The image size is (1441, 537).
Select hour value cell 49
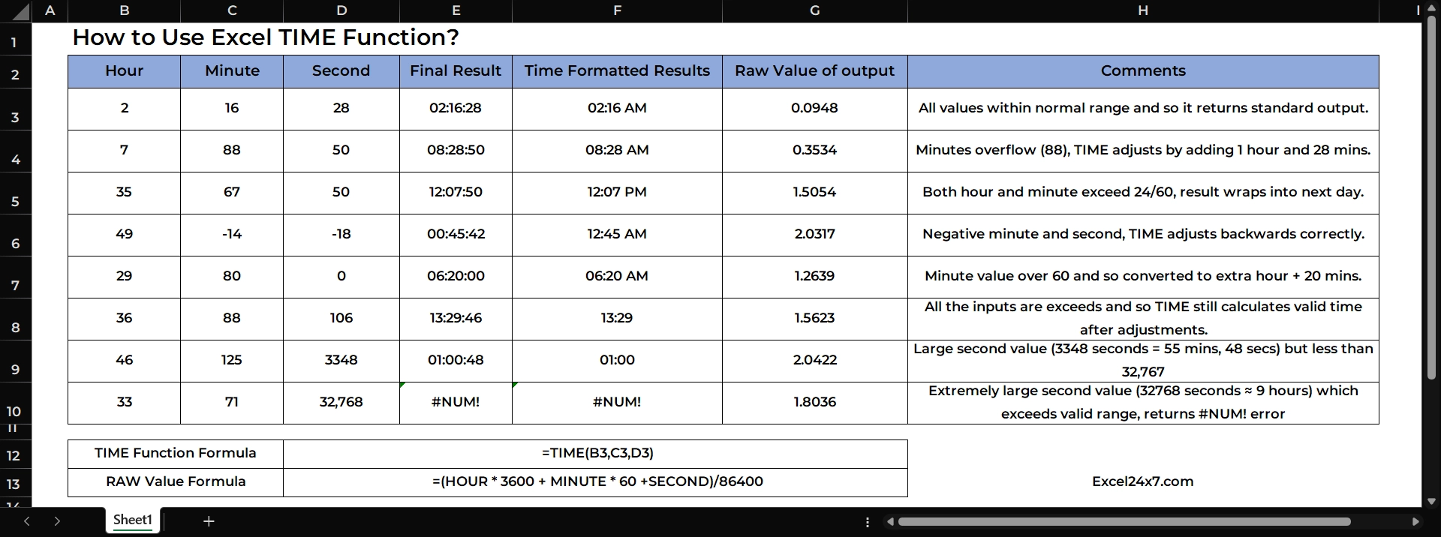point(125,235)
